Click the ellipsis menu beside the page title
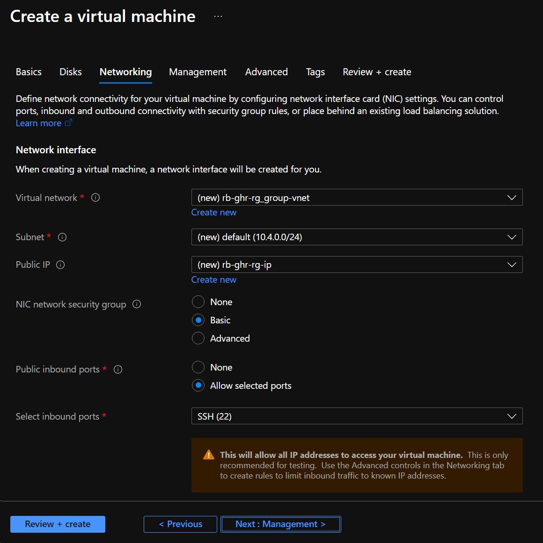The height and width of the screenshot is (543, 543). point(218,15)
